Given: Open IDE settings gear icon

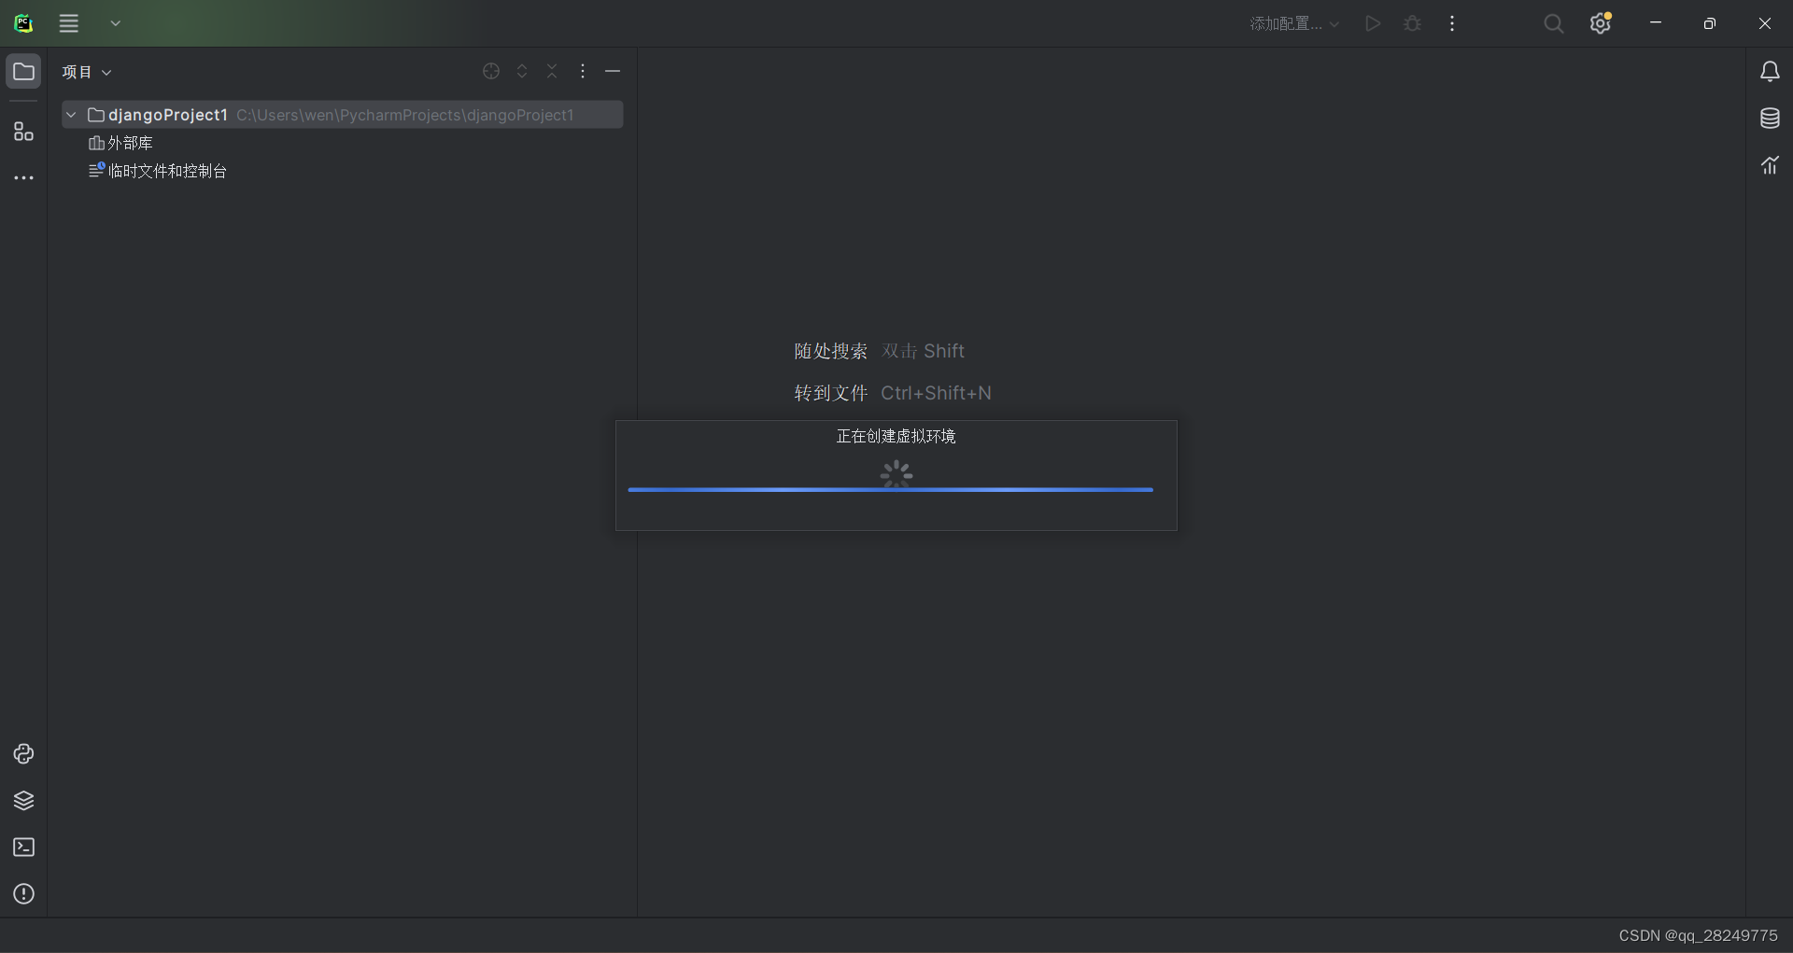Looking at the screenshot, I should point(1601,23).
